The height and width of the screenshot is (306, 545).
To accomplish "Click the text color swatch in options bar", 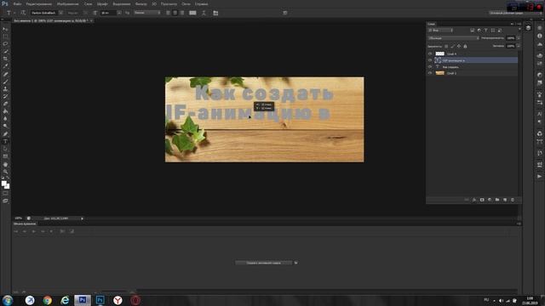I will (192, 13).
